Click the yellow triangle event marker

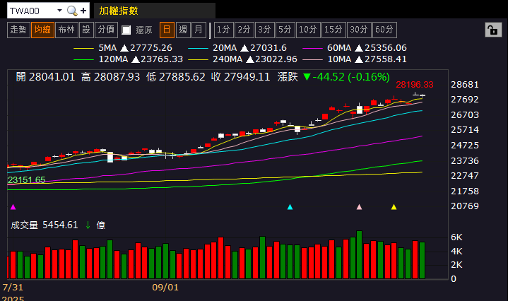tap(394, 207)
